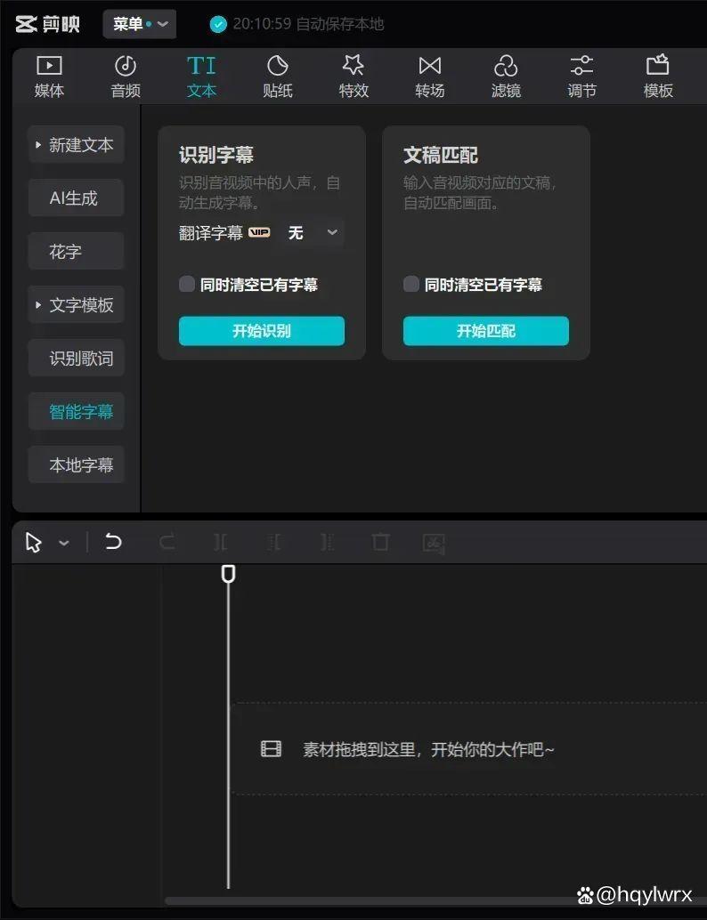This screenshot has height=920, width=707.
Task: Check 同时清空已有字幕 under 文稿匹配
Action: (x=411, y=284)
